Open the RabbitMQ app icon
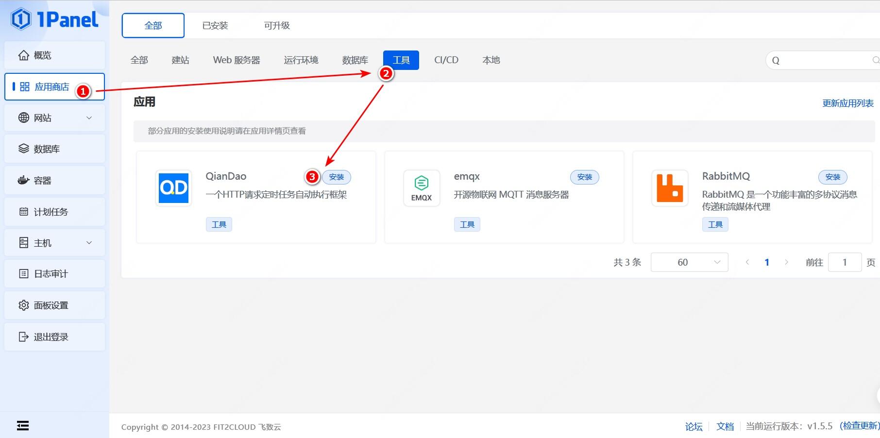Image resolution: width=880 pixels, height=438 pixels. coord(670,188)
